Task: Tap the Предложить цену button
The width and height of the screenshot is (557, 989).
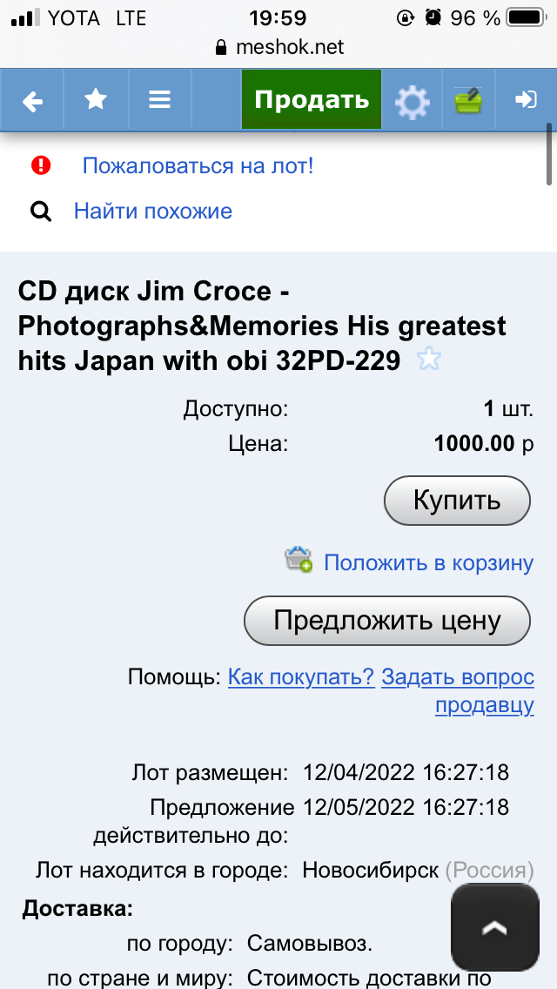Action: click(x=387, y=621)
